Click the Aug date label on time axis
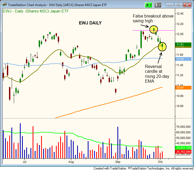 pyautogui.click(x=71, y=162)
